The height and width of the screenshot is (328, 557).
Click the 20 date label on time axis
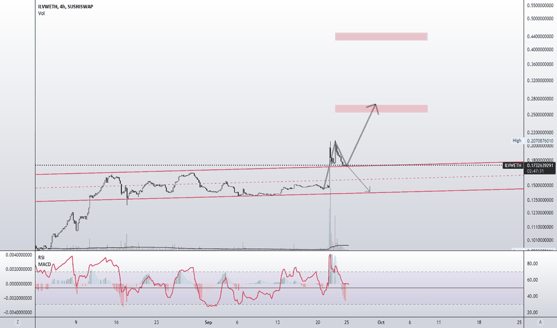coord(317,323)
